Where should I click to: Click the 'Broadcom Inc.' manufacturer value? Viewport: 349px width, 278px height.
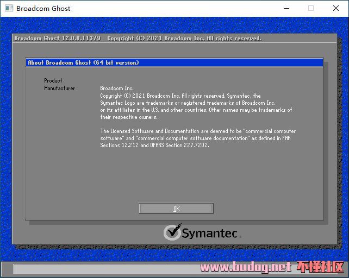pyautogui.click(x=117, y=88)
